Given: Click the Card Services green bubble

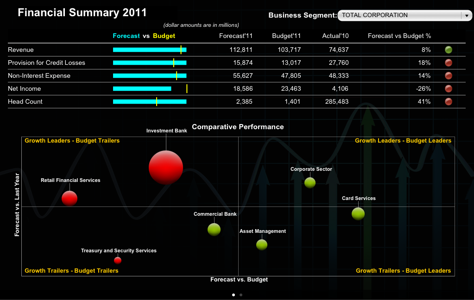Looking at the screenshot, I should (x=358, y=213).
